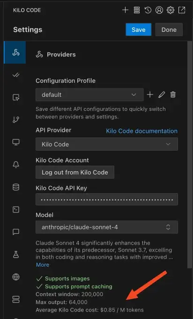Open the terminal settings section
The height and width of the screenshot is (319, 193).
[x=16, y=210]
